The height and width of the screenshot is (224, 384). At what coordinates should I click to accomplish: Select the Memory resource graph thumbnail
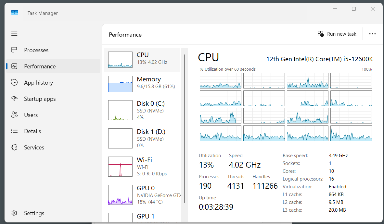pyautogui.click(x=120, y=84)
